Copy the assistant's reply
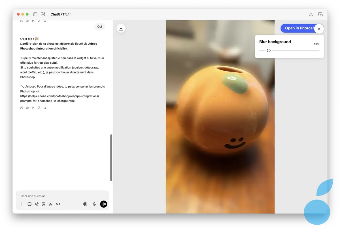 22,108
